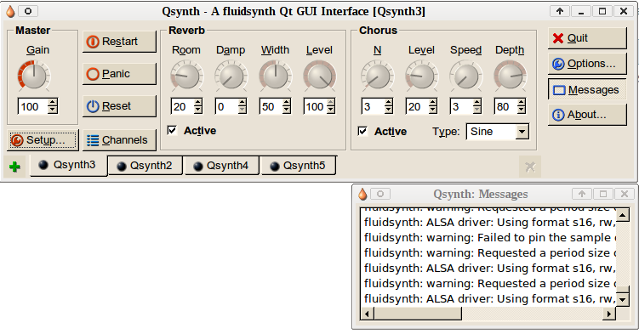
Task: Show the About dialog
Action: (x=587, y=115)
